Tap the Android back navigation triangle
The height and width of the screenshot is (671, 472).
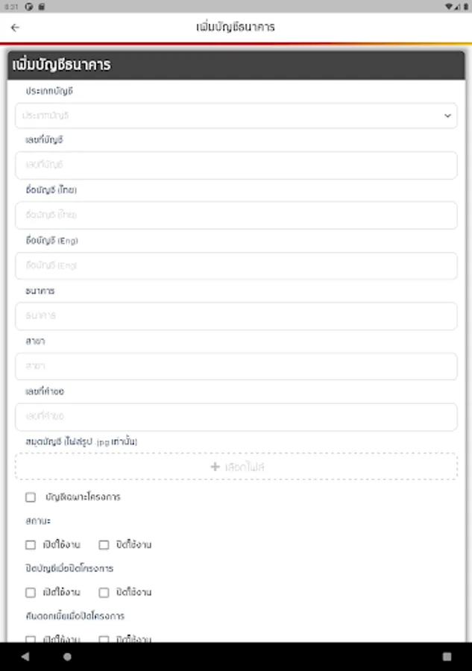(x=23, y=658)
